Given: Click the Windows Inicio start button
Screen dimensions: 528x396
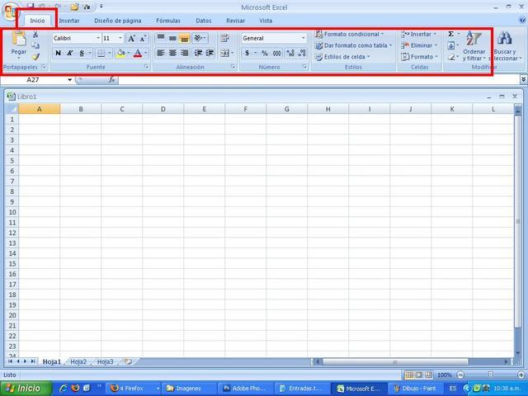Looking at the screenshot, I should click(x=25, y=388).
